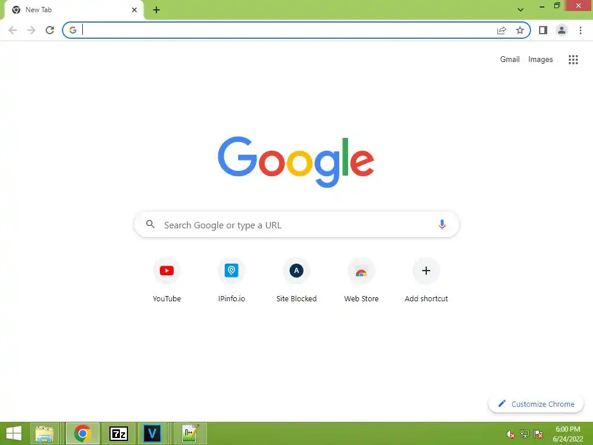Click the taskbar clock showing 6:00 PM
The height and width of the screenshot is (445, 593).
568,434
